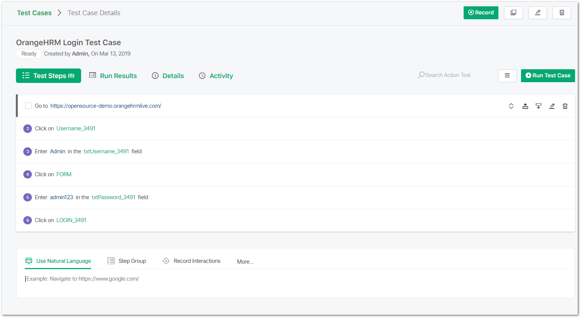Click the add step above icon

click(x=525, y=106)
